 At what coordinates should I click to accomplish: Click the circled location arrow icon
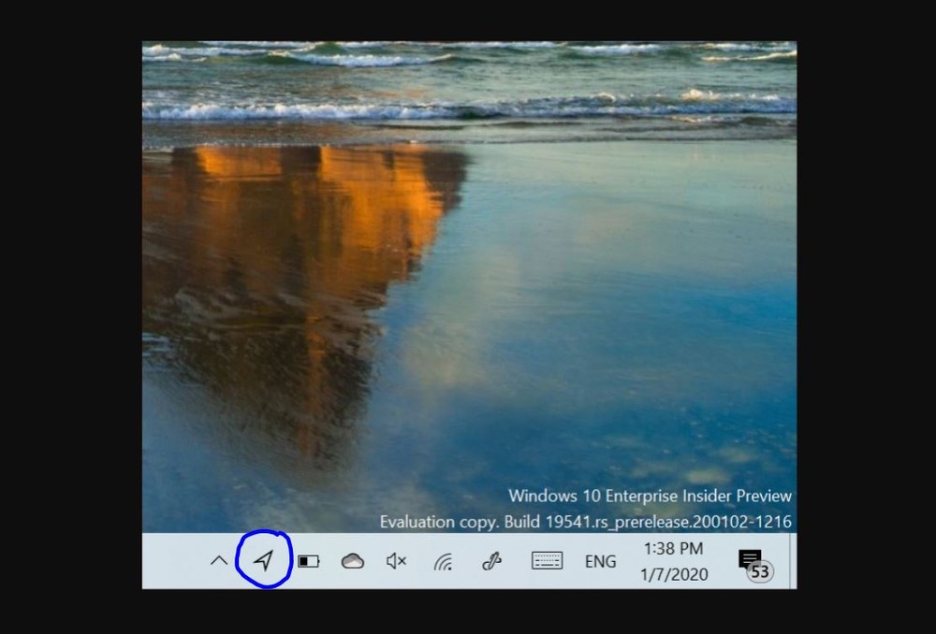(x=264, y=560)
